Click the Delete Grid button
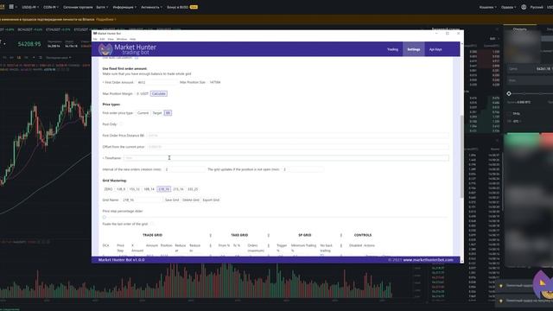 (191, 200)
